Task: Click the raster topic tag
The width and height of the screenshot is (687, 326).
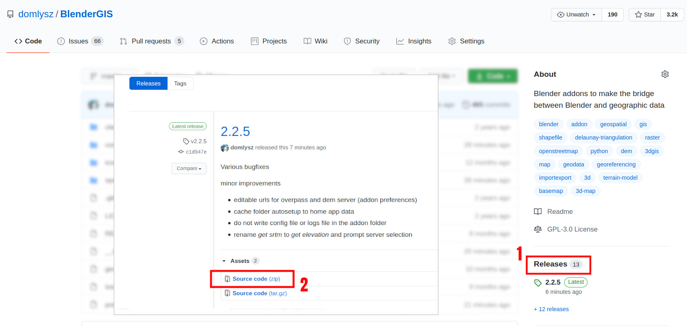Action: coord(652,137)
